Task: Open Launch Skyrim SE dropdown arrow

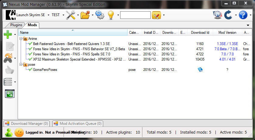Action: [x=48, y=15]
